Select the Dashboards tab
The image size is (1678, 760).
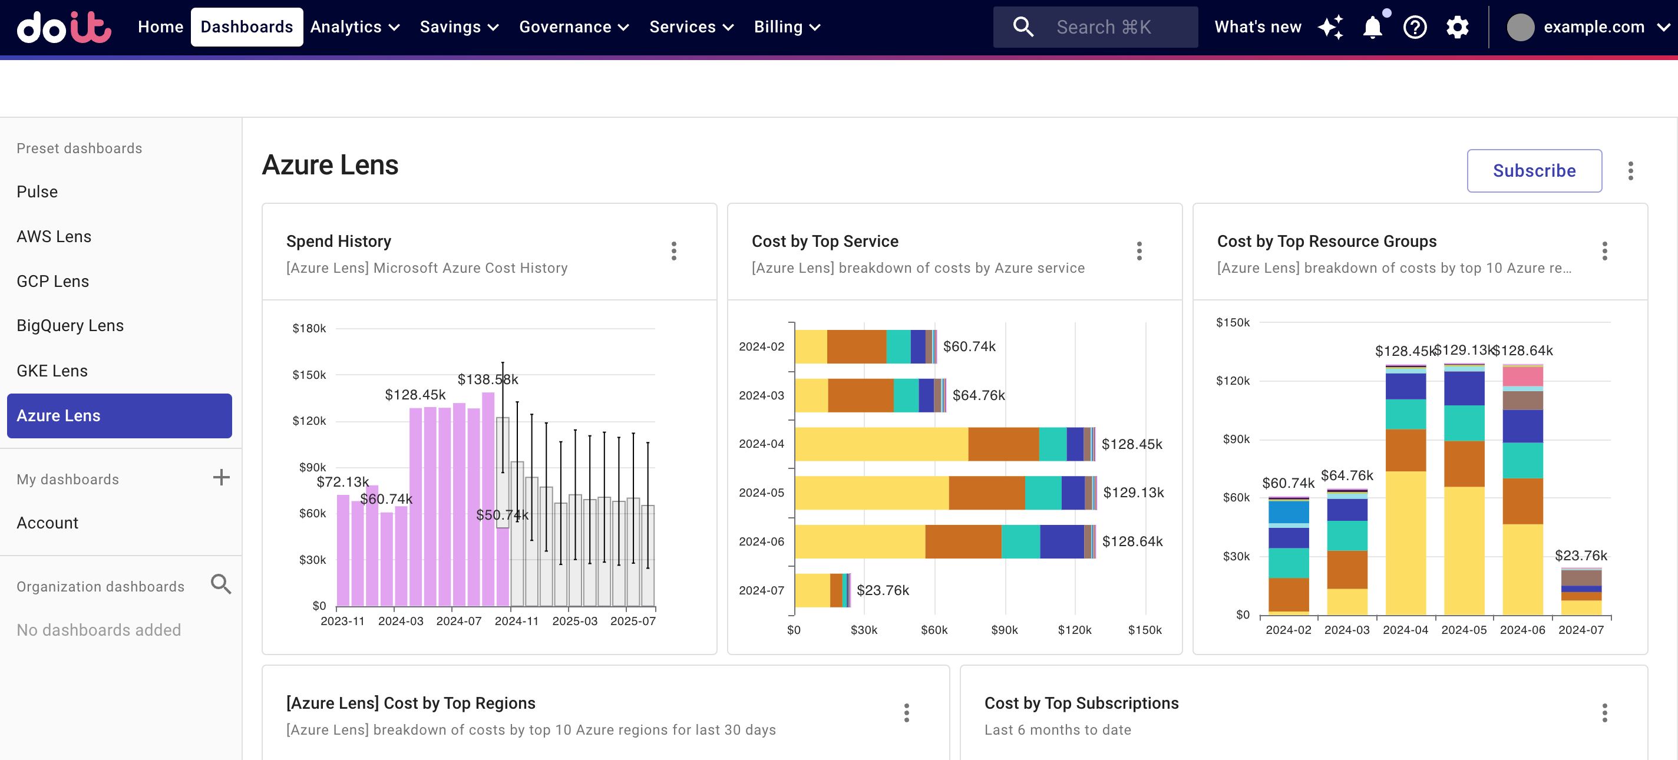(246, 27)
